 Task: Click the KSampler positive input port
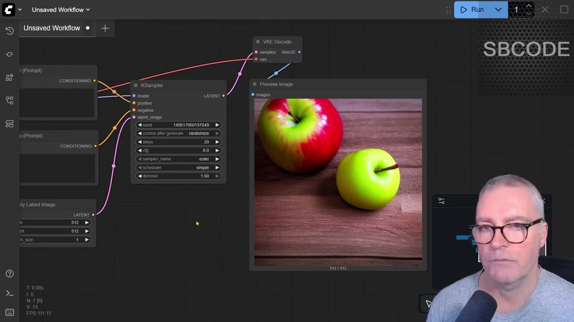tap(134, 103)
